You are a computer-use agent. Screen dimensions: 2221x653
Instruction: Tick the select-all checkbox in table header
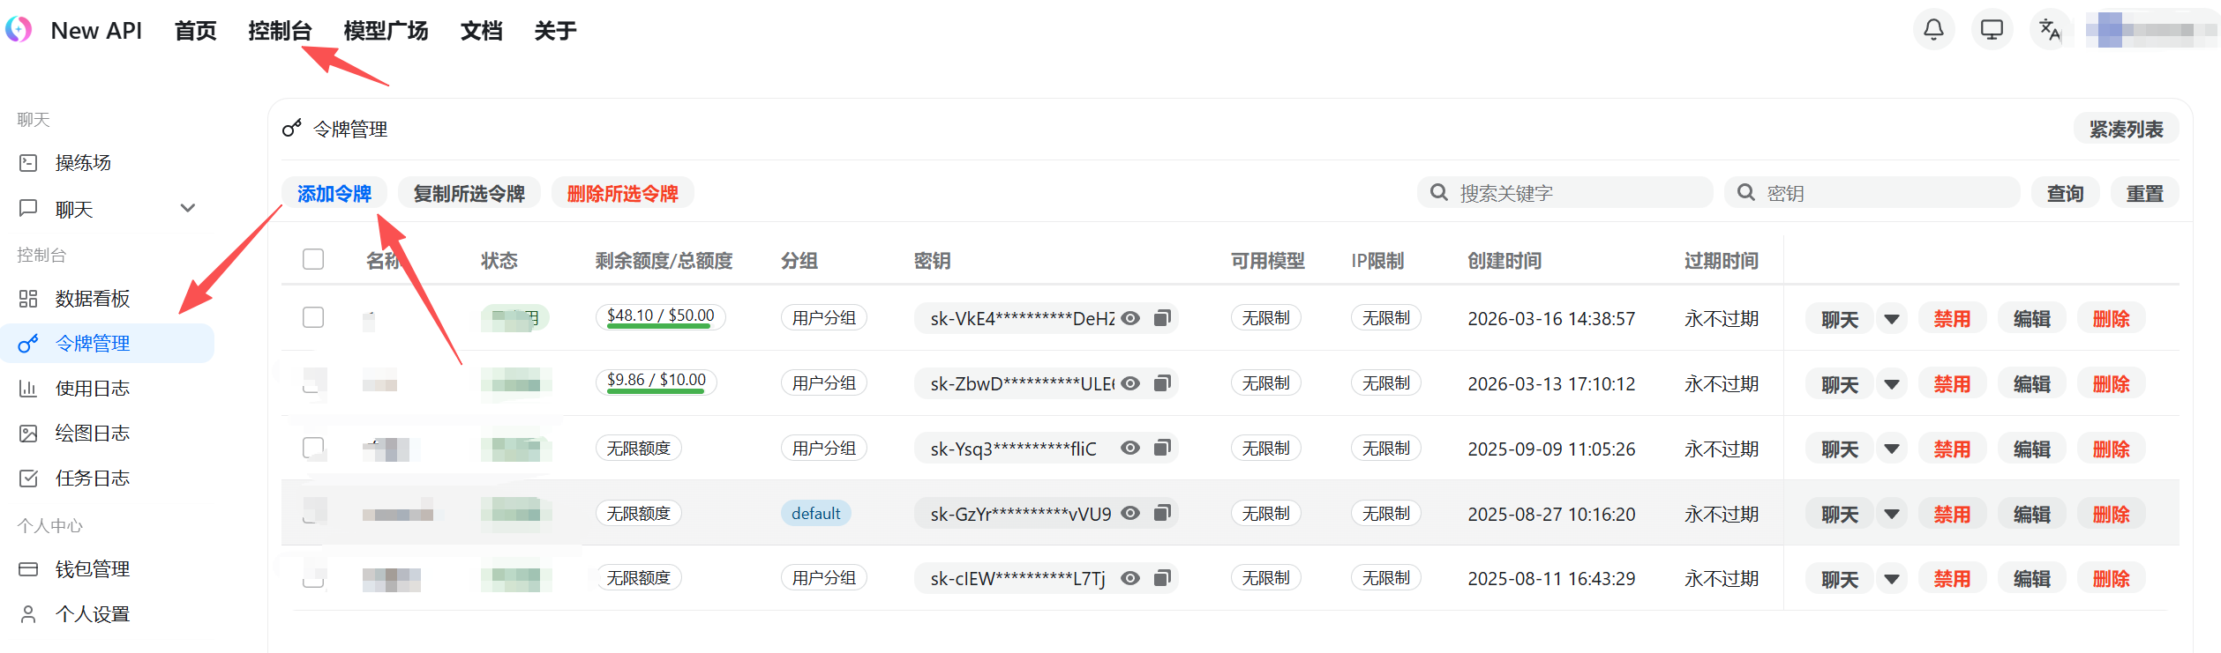[313, 259]
